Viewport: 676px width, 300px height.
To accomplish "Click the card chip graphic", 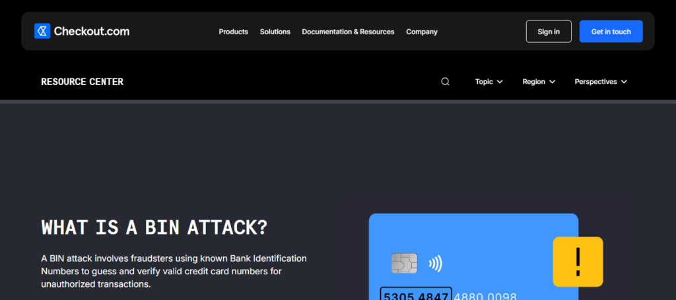I will point(404,264).
